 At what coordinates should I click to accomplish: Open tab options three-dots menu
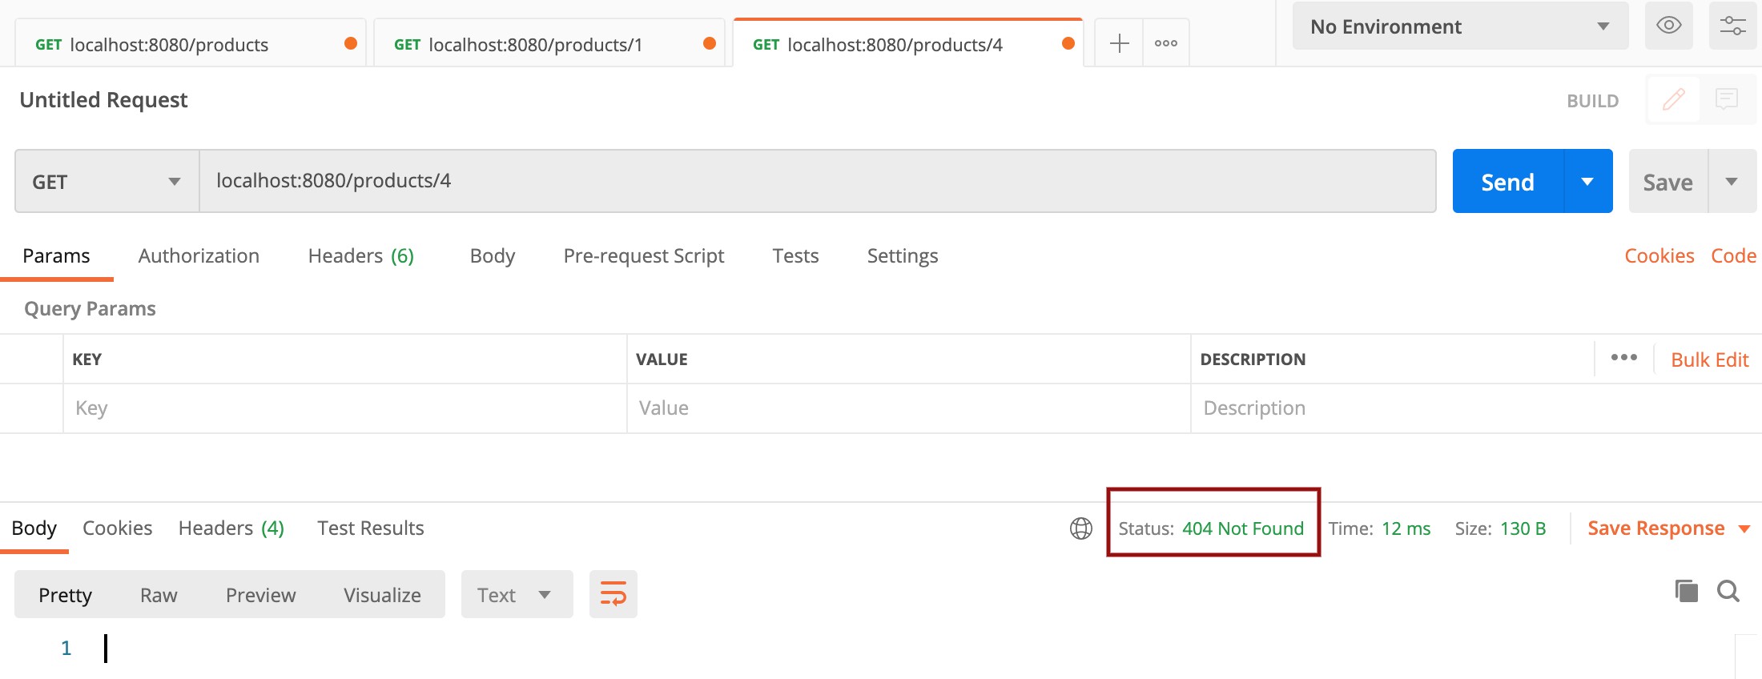coord(1165,43)
